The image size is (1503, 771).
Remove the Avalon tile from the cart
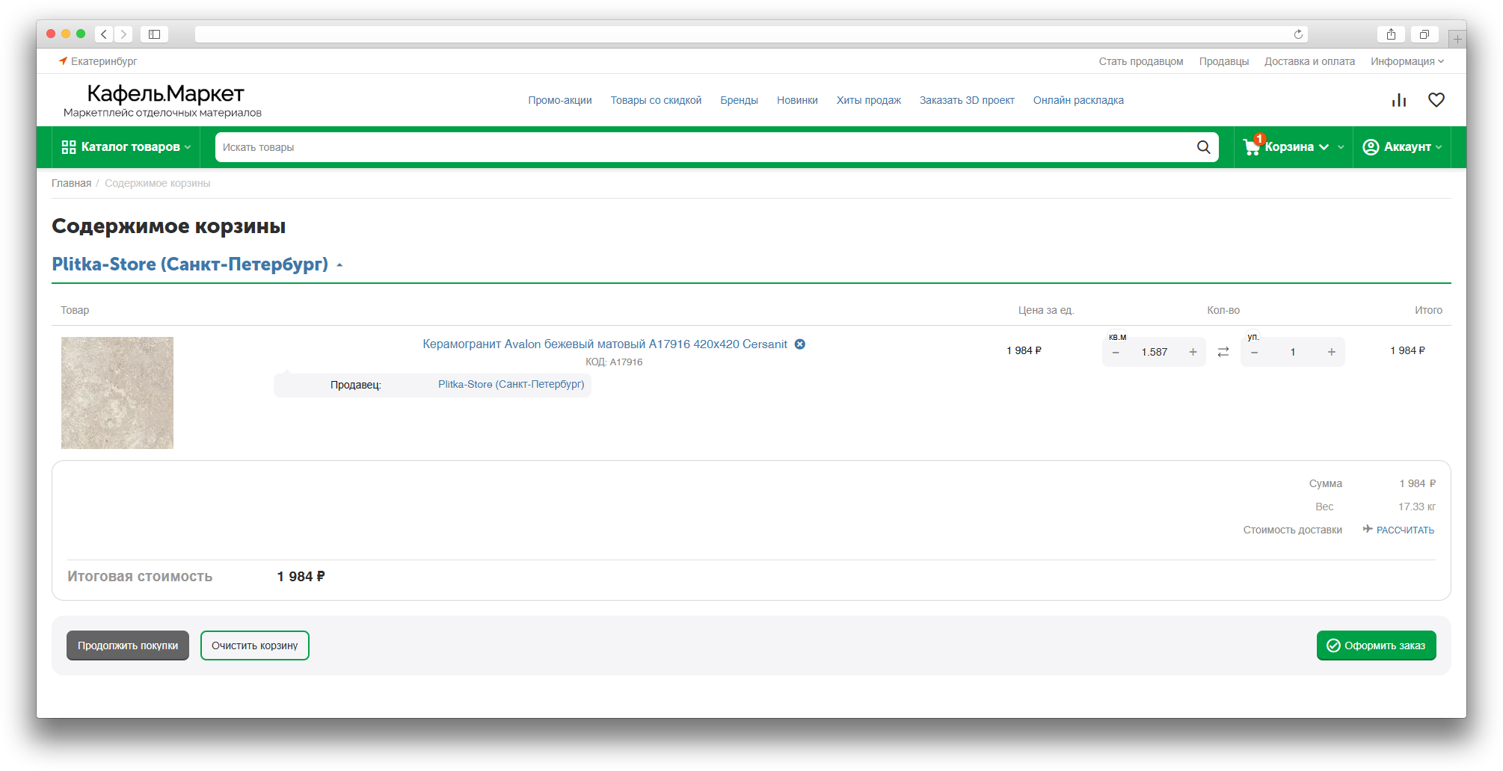click(x=800, y=344)
